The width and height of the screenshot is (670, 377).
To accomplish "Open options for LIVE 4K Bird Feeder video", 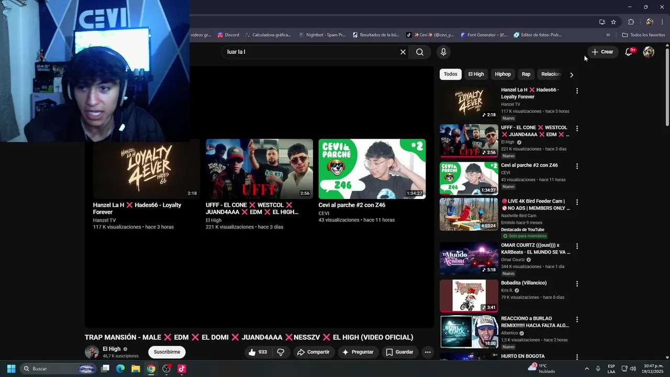I will coord(577,202).
